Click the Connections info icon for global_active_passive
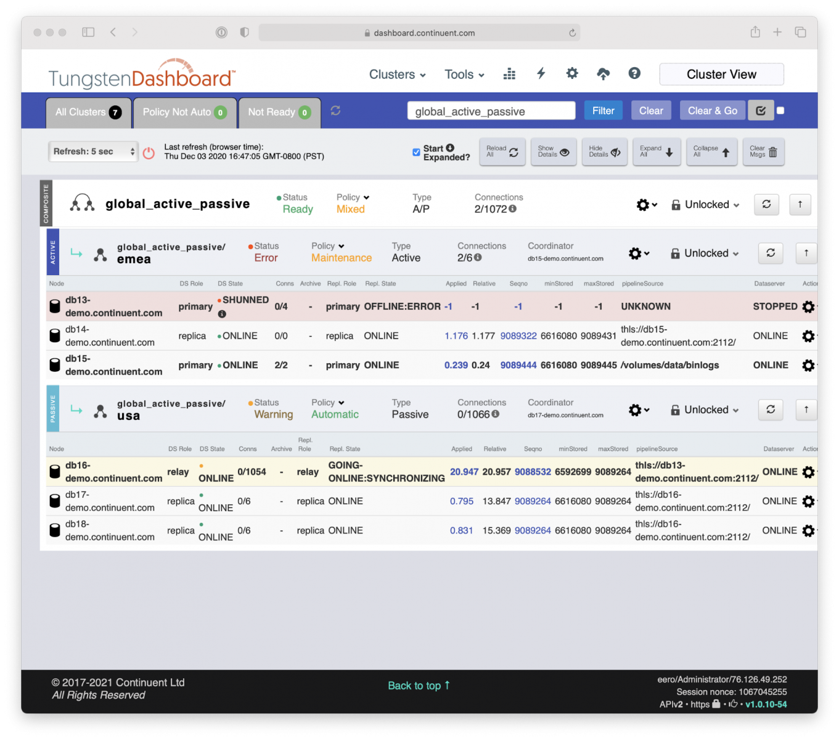 512,209
